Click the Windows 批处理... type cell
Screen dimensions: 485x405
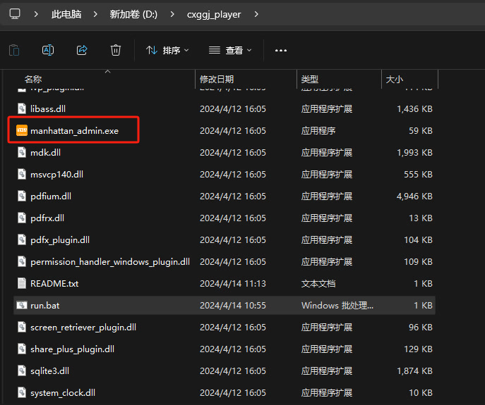337,305
